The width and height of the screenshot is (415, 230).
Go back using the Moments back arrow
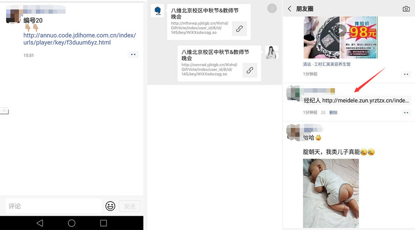pos(290,9)
